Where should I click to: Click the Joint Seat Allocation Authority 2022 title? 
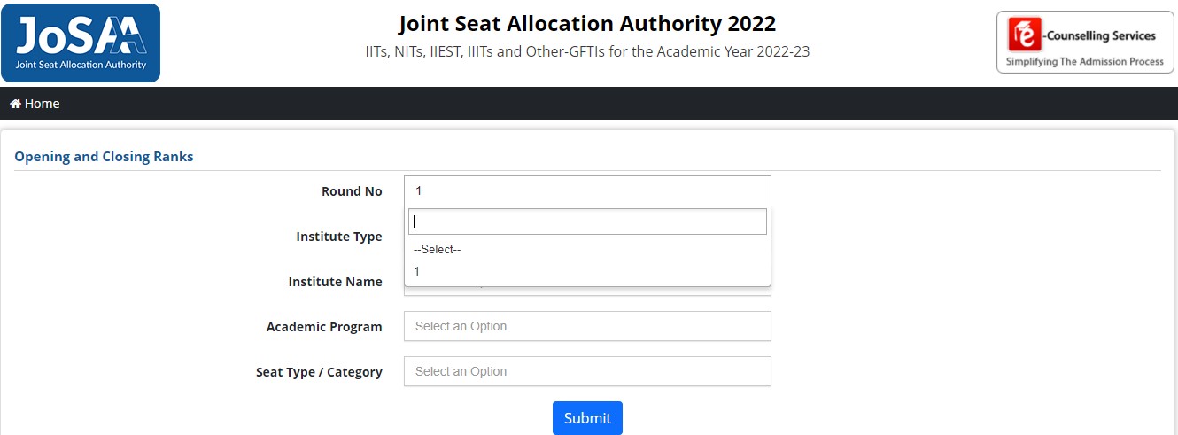click(587, 23)
